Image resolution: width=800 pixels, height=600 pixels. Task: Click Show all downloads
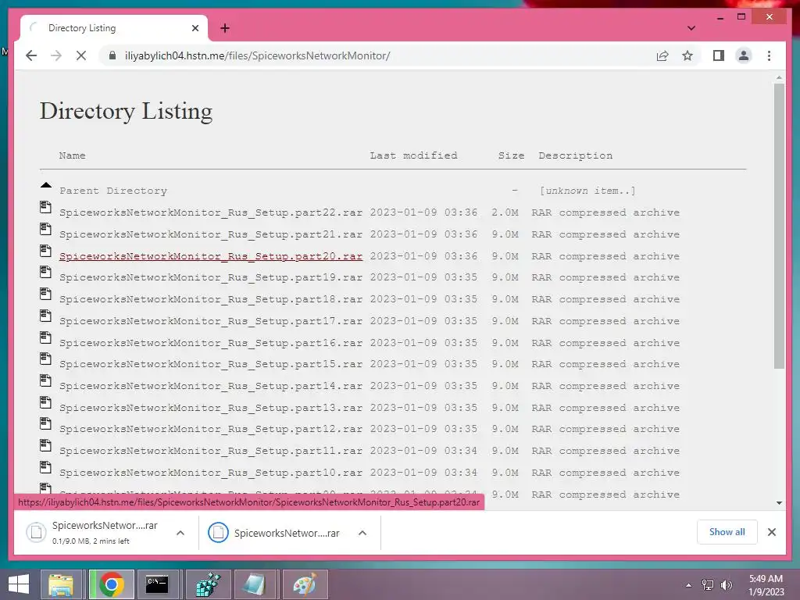point(727,532)
